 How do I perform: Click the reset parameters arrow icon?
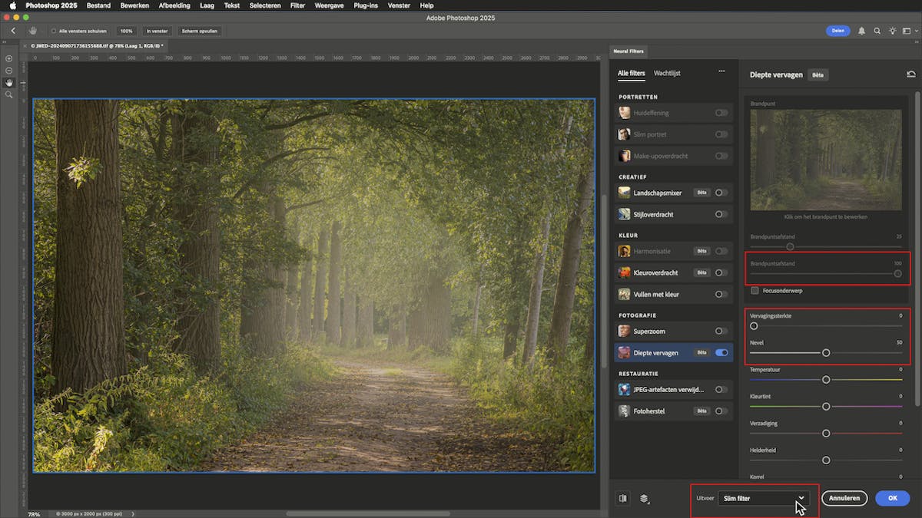pos(910,74)
